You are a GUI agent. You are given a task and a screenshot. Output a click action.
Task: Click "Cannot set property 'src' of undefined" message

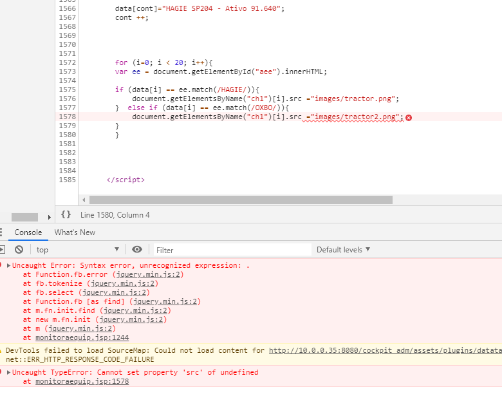178,372
